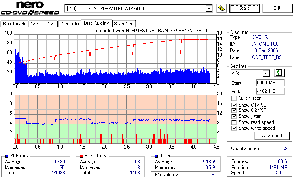
Task: Click the disc date 18 Dec 2006
Action: pyautogui.click(x=265, y=50)
